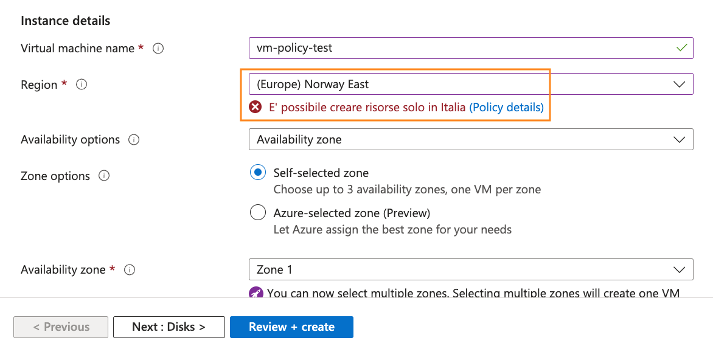Open the Availability zone dropdown Zone 1
The height and width of the screenshot is (346, 713).
(x=470, y=269)
